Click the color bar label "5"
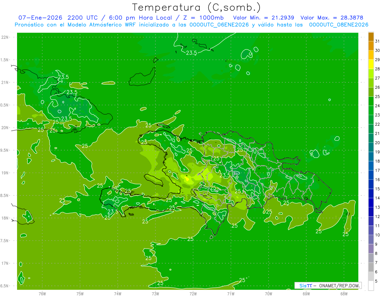 click(376, 281)
